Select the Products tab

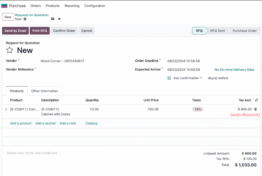[17, 91]
